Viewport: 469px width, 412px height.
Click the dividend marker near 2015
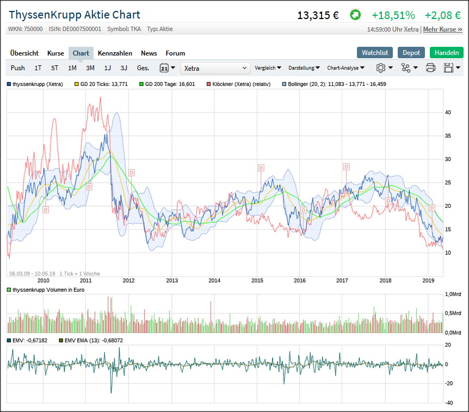click(261, 168)
